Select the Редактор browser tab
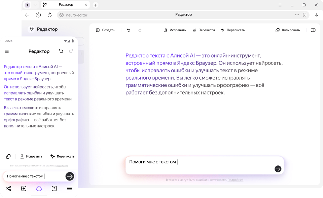 65,5
